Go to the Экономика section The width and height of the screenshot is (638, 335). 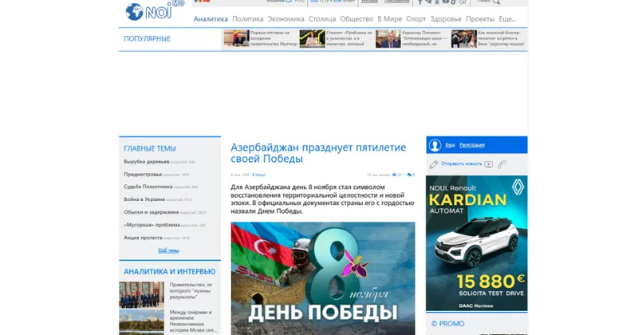coord(286,18)
